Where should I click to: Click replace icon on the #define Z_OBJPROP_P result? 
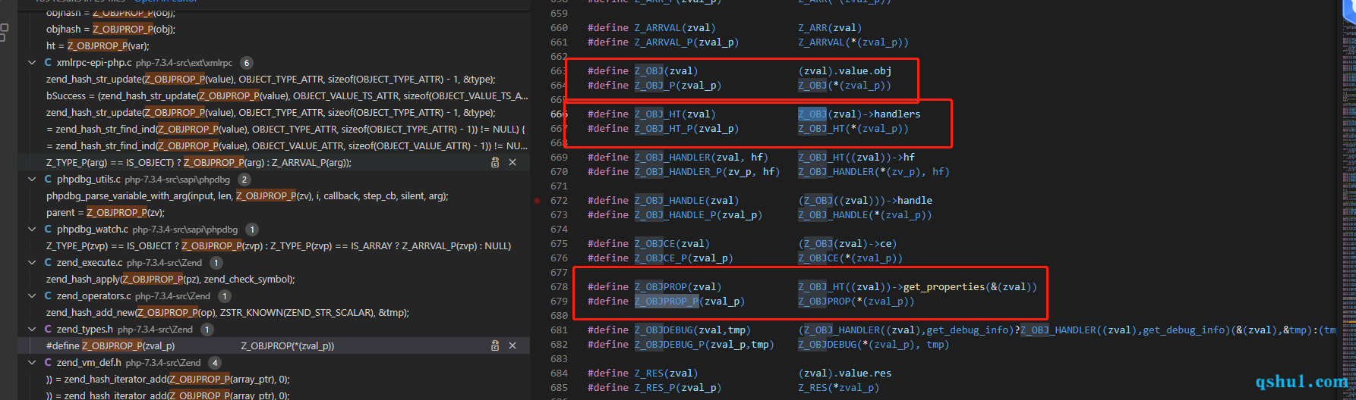[x=495, y=345]
